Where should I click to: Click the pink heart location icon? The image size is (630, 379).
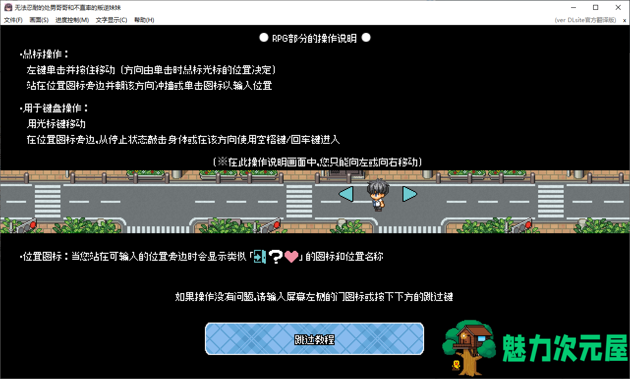291,257
